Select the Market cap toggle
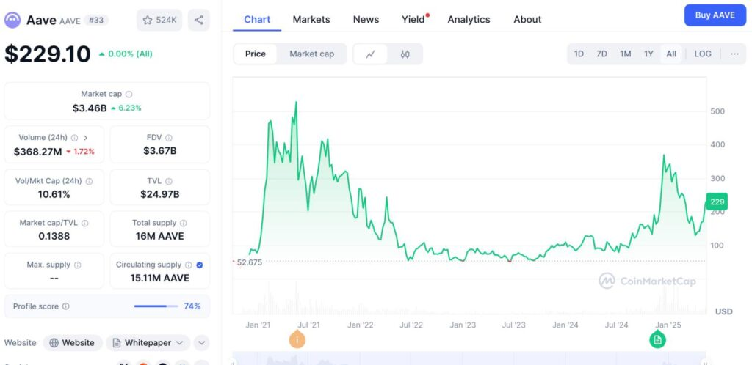Image resolution: width=752 pixels, height=365 pixels. (x=311, y=54)
